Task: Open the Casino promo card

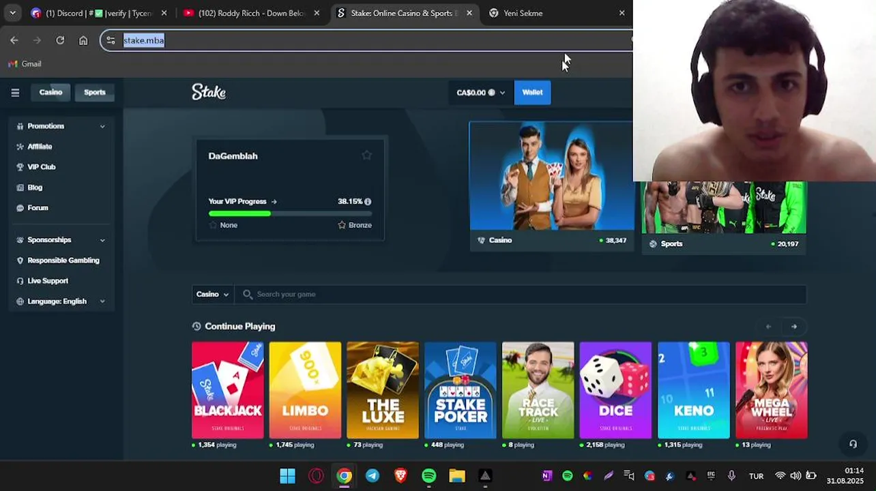Action: point(551,186)
